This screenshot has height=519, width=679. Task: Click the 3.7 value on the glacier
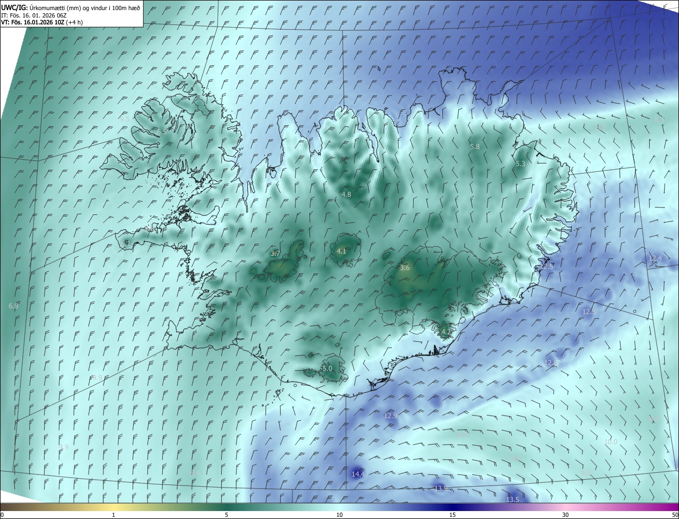pos(275,254)
